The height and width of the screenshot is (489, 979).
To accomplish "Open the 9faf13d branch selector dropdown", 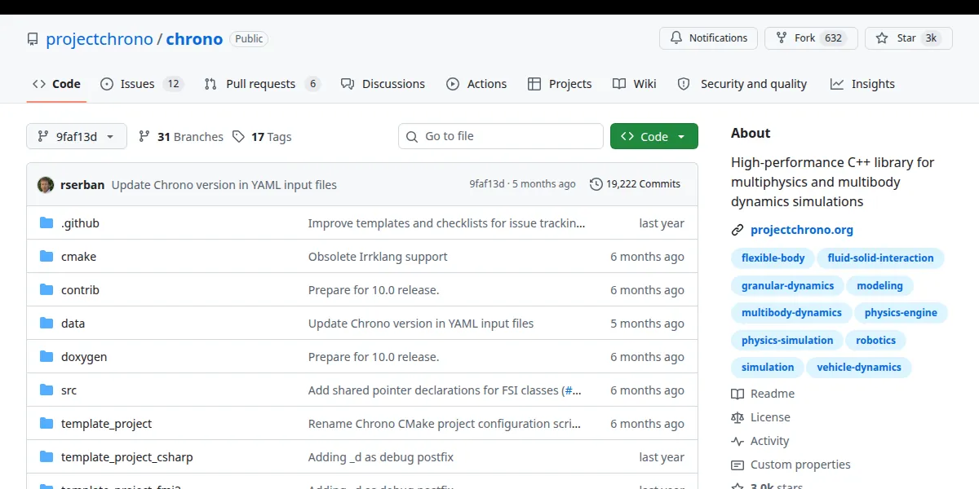I will (x=77, y=137).
